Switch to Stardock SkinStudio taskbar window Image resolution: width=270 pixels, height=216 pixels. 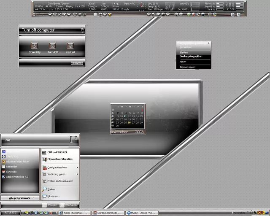pos(109,213)
